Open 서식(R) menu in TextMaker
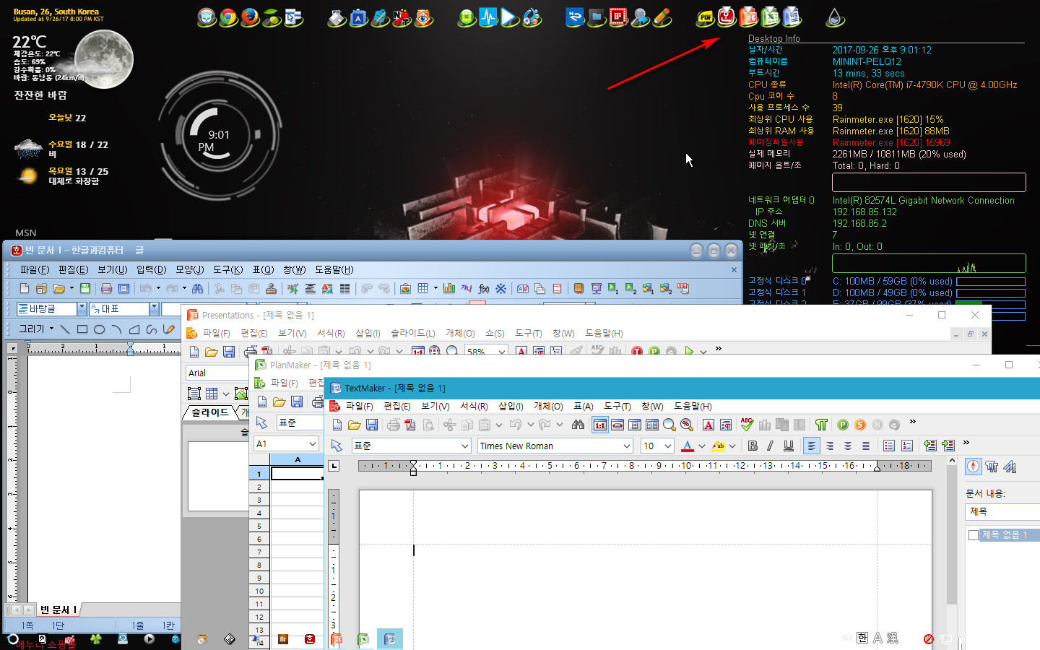Viewport: 1040px width, 650px height. coord(474,406)
